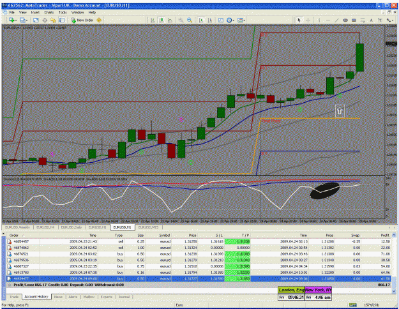Select the Fibonacci Retracement tool icon
Viewport: 399px width, 309px height.
pos(363,20)
